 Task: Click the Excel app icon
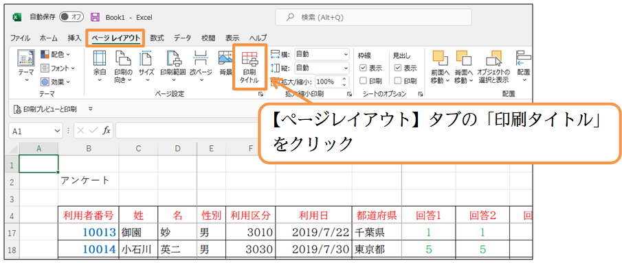[x=17, y=17]
